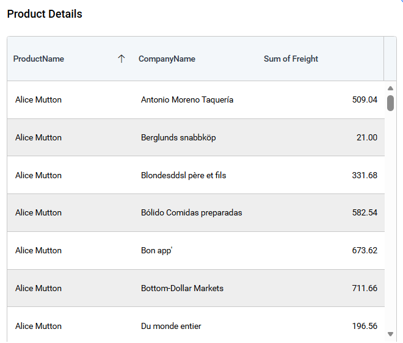
Task: Select Blondesddsl père et fils cell
Action: point(183,176)
